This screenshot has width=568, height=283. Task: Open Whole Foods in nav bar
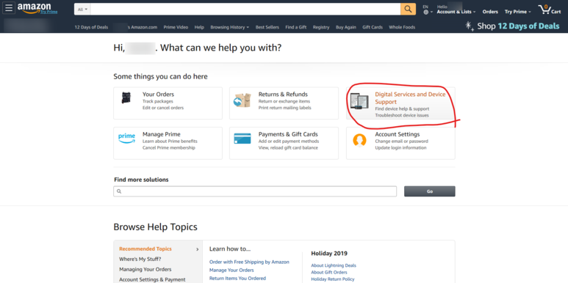coord(402,27)
